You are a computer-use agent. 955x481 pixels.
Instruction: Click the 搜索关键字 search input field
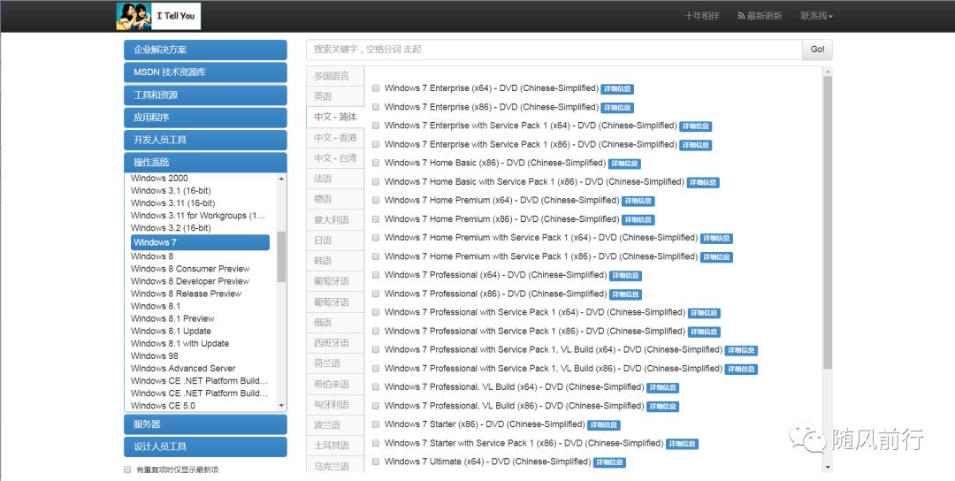(x=554, y=50)
